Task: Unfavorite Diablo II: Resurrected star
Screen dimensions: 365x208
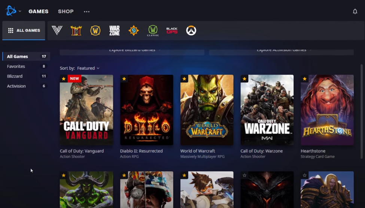Action: coord(124,79)
